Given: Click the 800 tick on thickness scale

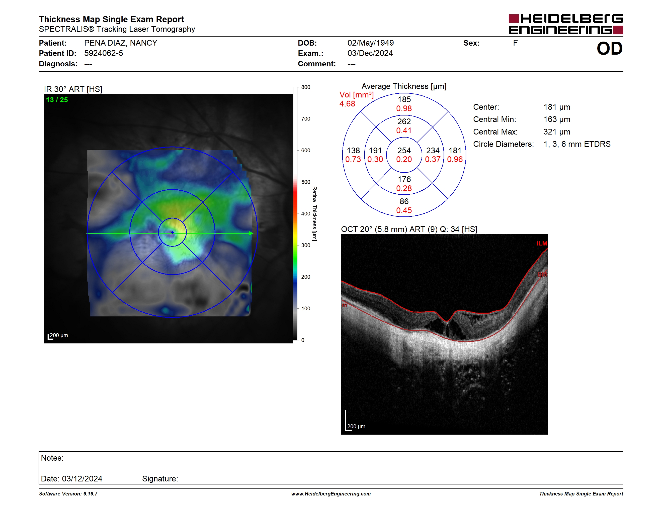Looking at the screenshot, I should (x=305, y=87).
